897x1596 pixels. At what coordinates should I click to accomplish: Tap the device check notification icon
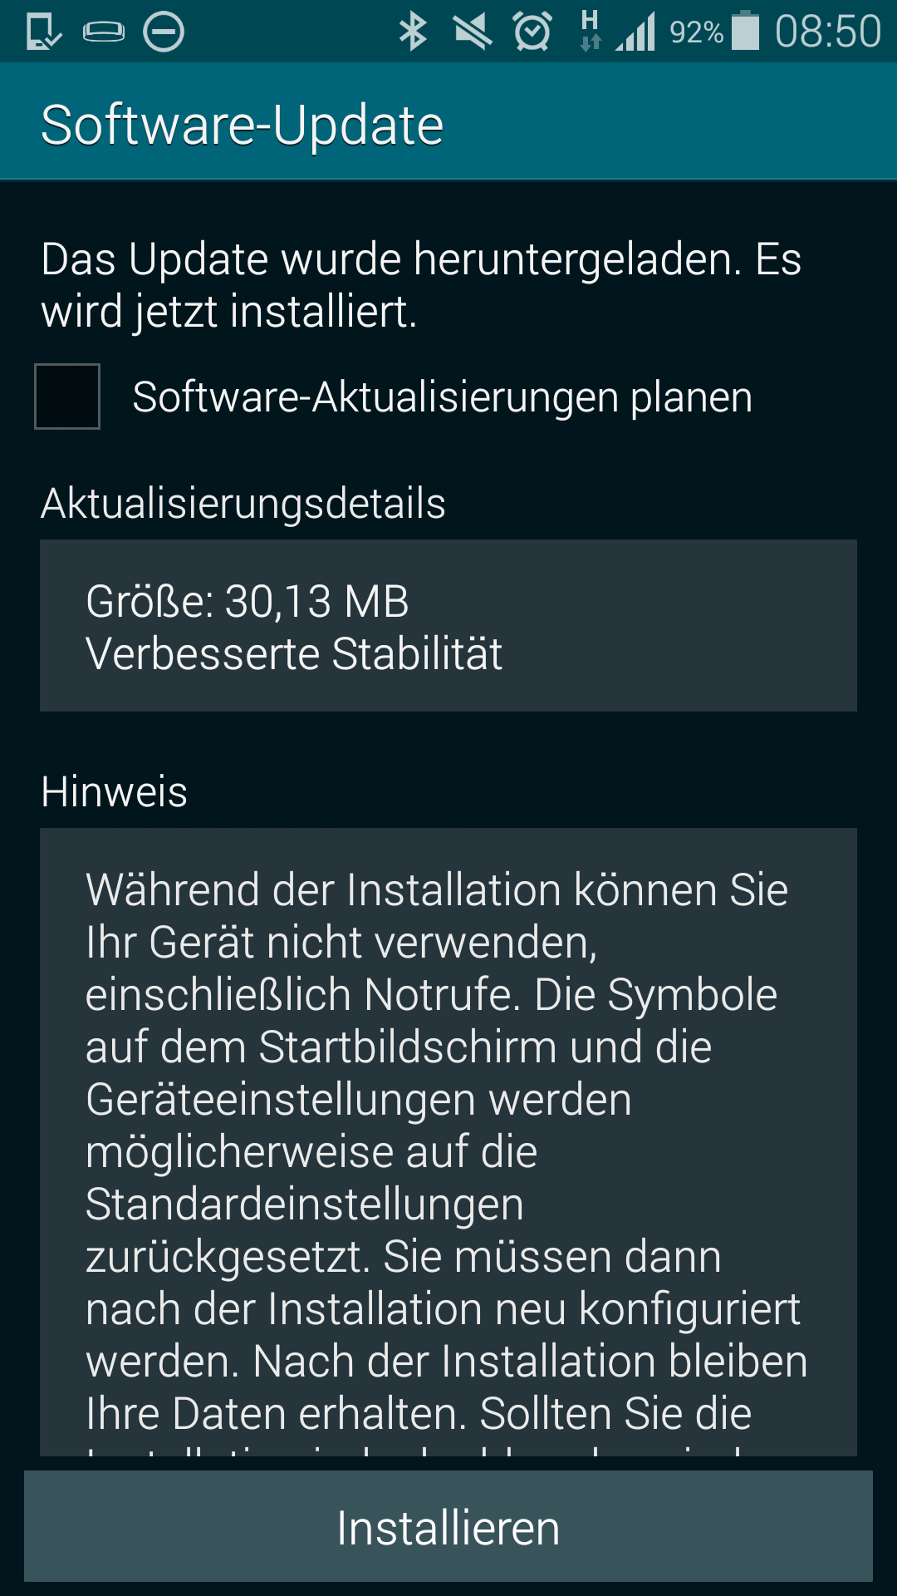tap(44, 32)
